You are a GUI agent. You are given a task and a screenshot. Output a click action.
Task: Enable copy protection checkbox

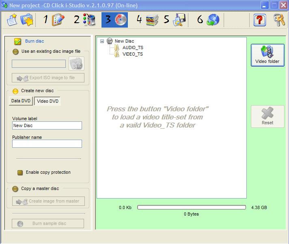point(20,173)
